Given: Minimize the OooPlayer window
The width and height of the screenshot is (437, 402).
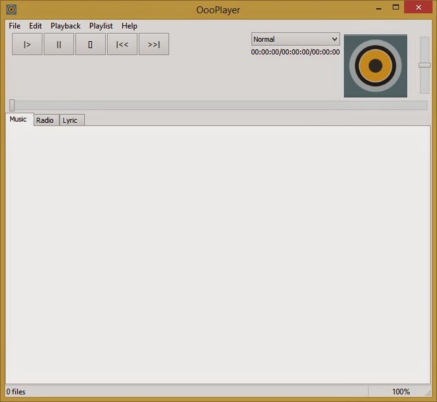Looking at the screenshot, I should click(379, 8).
